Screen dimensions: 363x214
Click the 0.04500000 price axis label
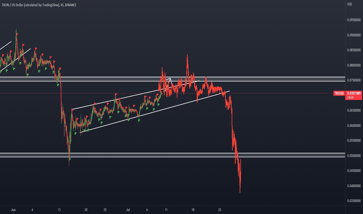tap(354, 170)
